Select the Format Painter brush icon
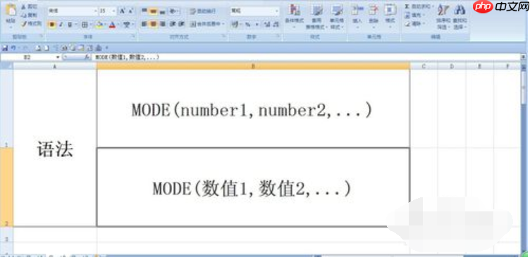Viewport: 530px width, 260px height. (24, 24)
